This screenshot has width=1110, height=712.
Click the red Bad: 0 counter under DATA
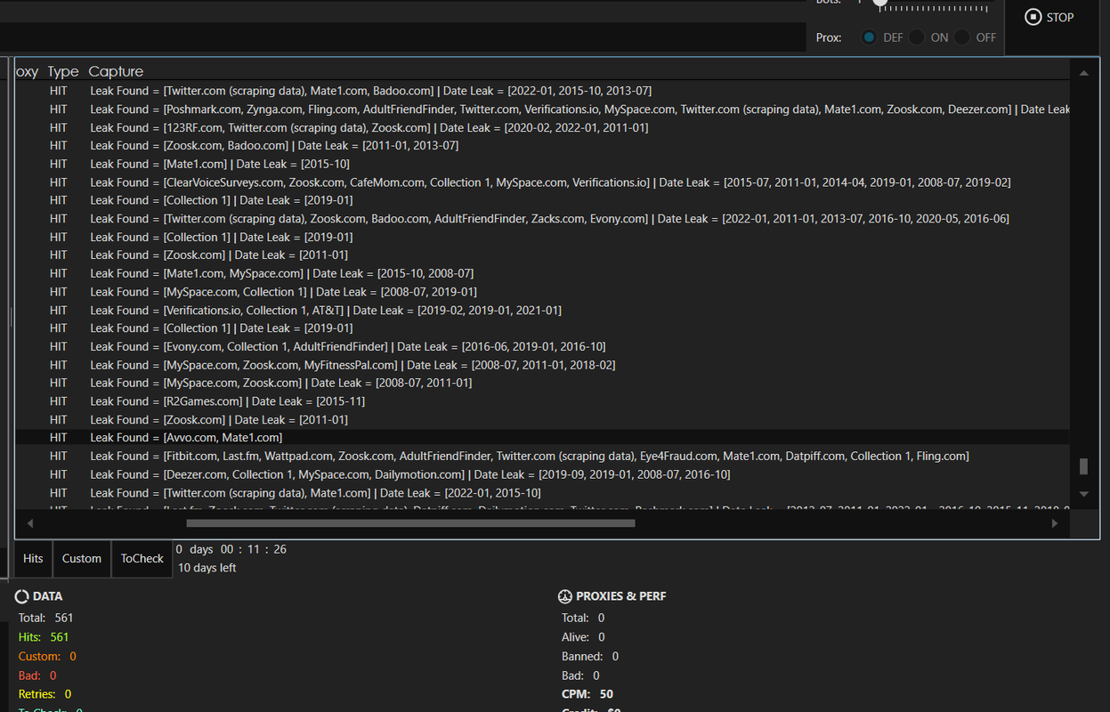pyautogui.click(x=37, y=676)
